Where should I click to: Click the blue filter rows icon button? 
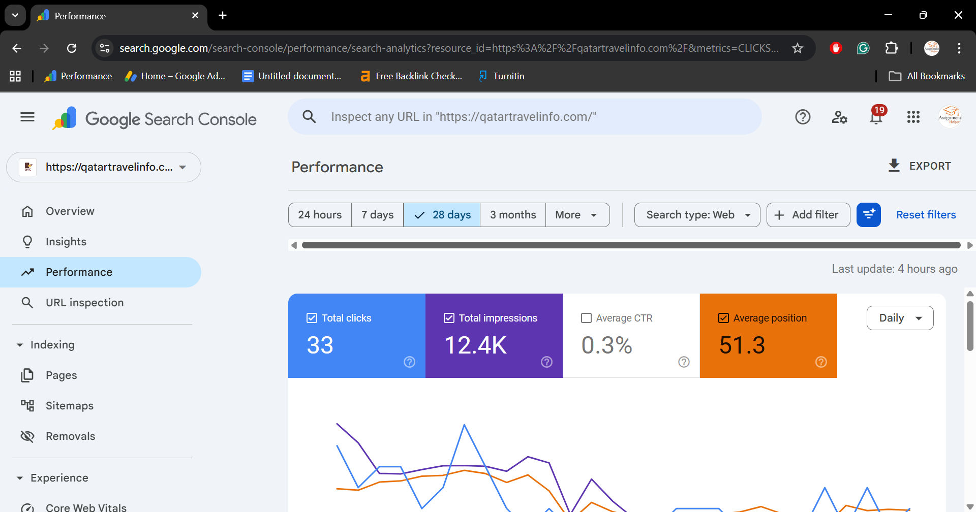(869, 215)
